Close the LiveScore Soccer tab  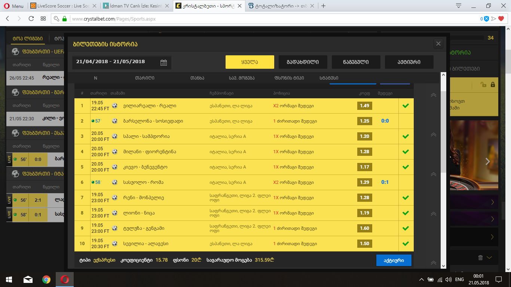[95, 6]
